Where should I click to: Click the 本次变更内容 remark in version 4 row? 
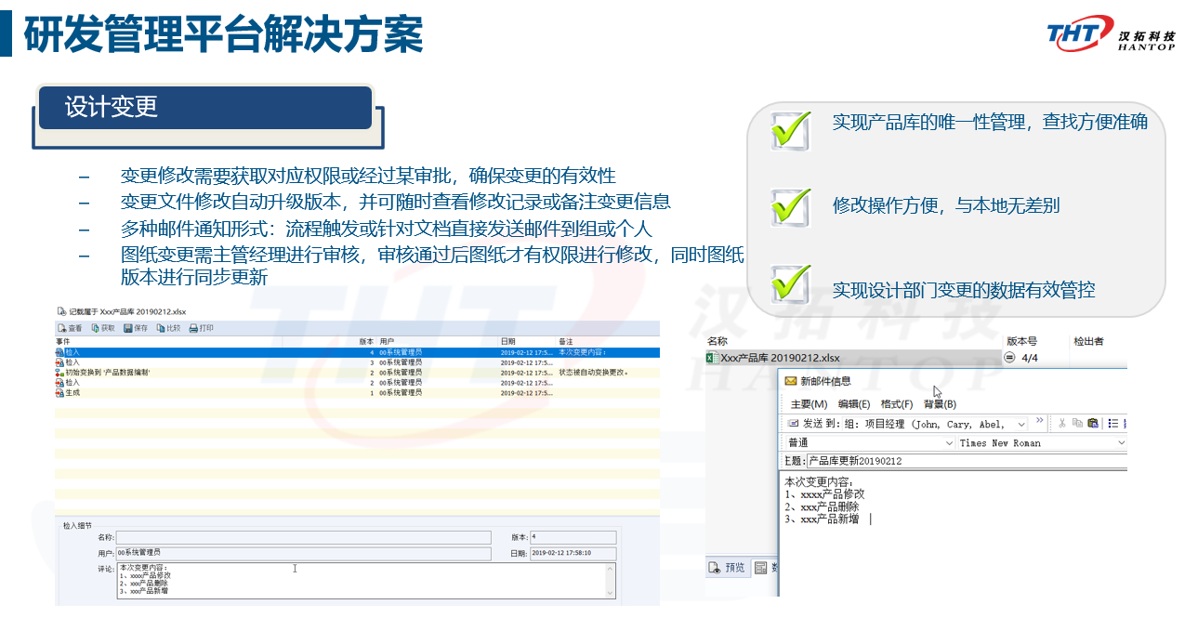[x=583, y=353]
